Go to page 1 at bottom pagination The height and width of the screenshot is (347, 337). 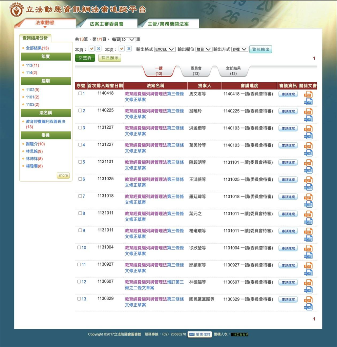(x=314, y=319)
